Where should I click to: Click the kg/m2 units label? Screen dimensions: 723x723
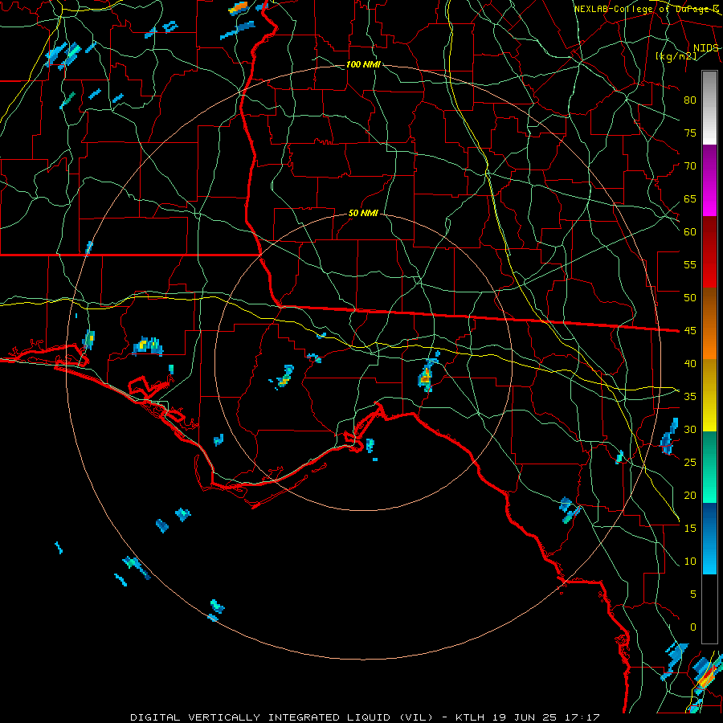tap(676, 56)
